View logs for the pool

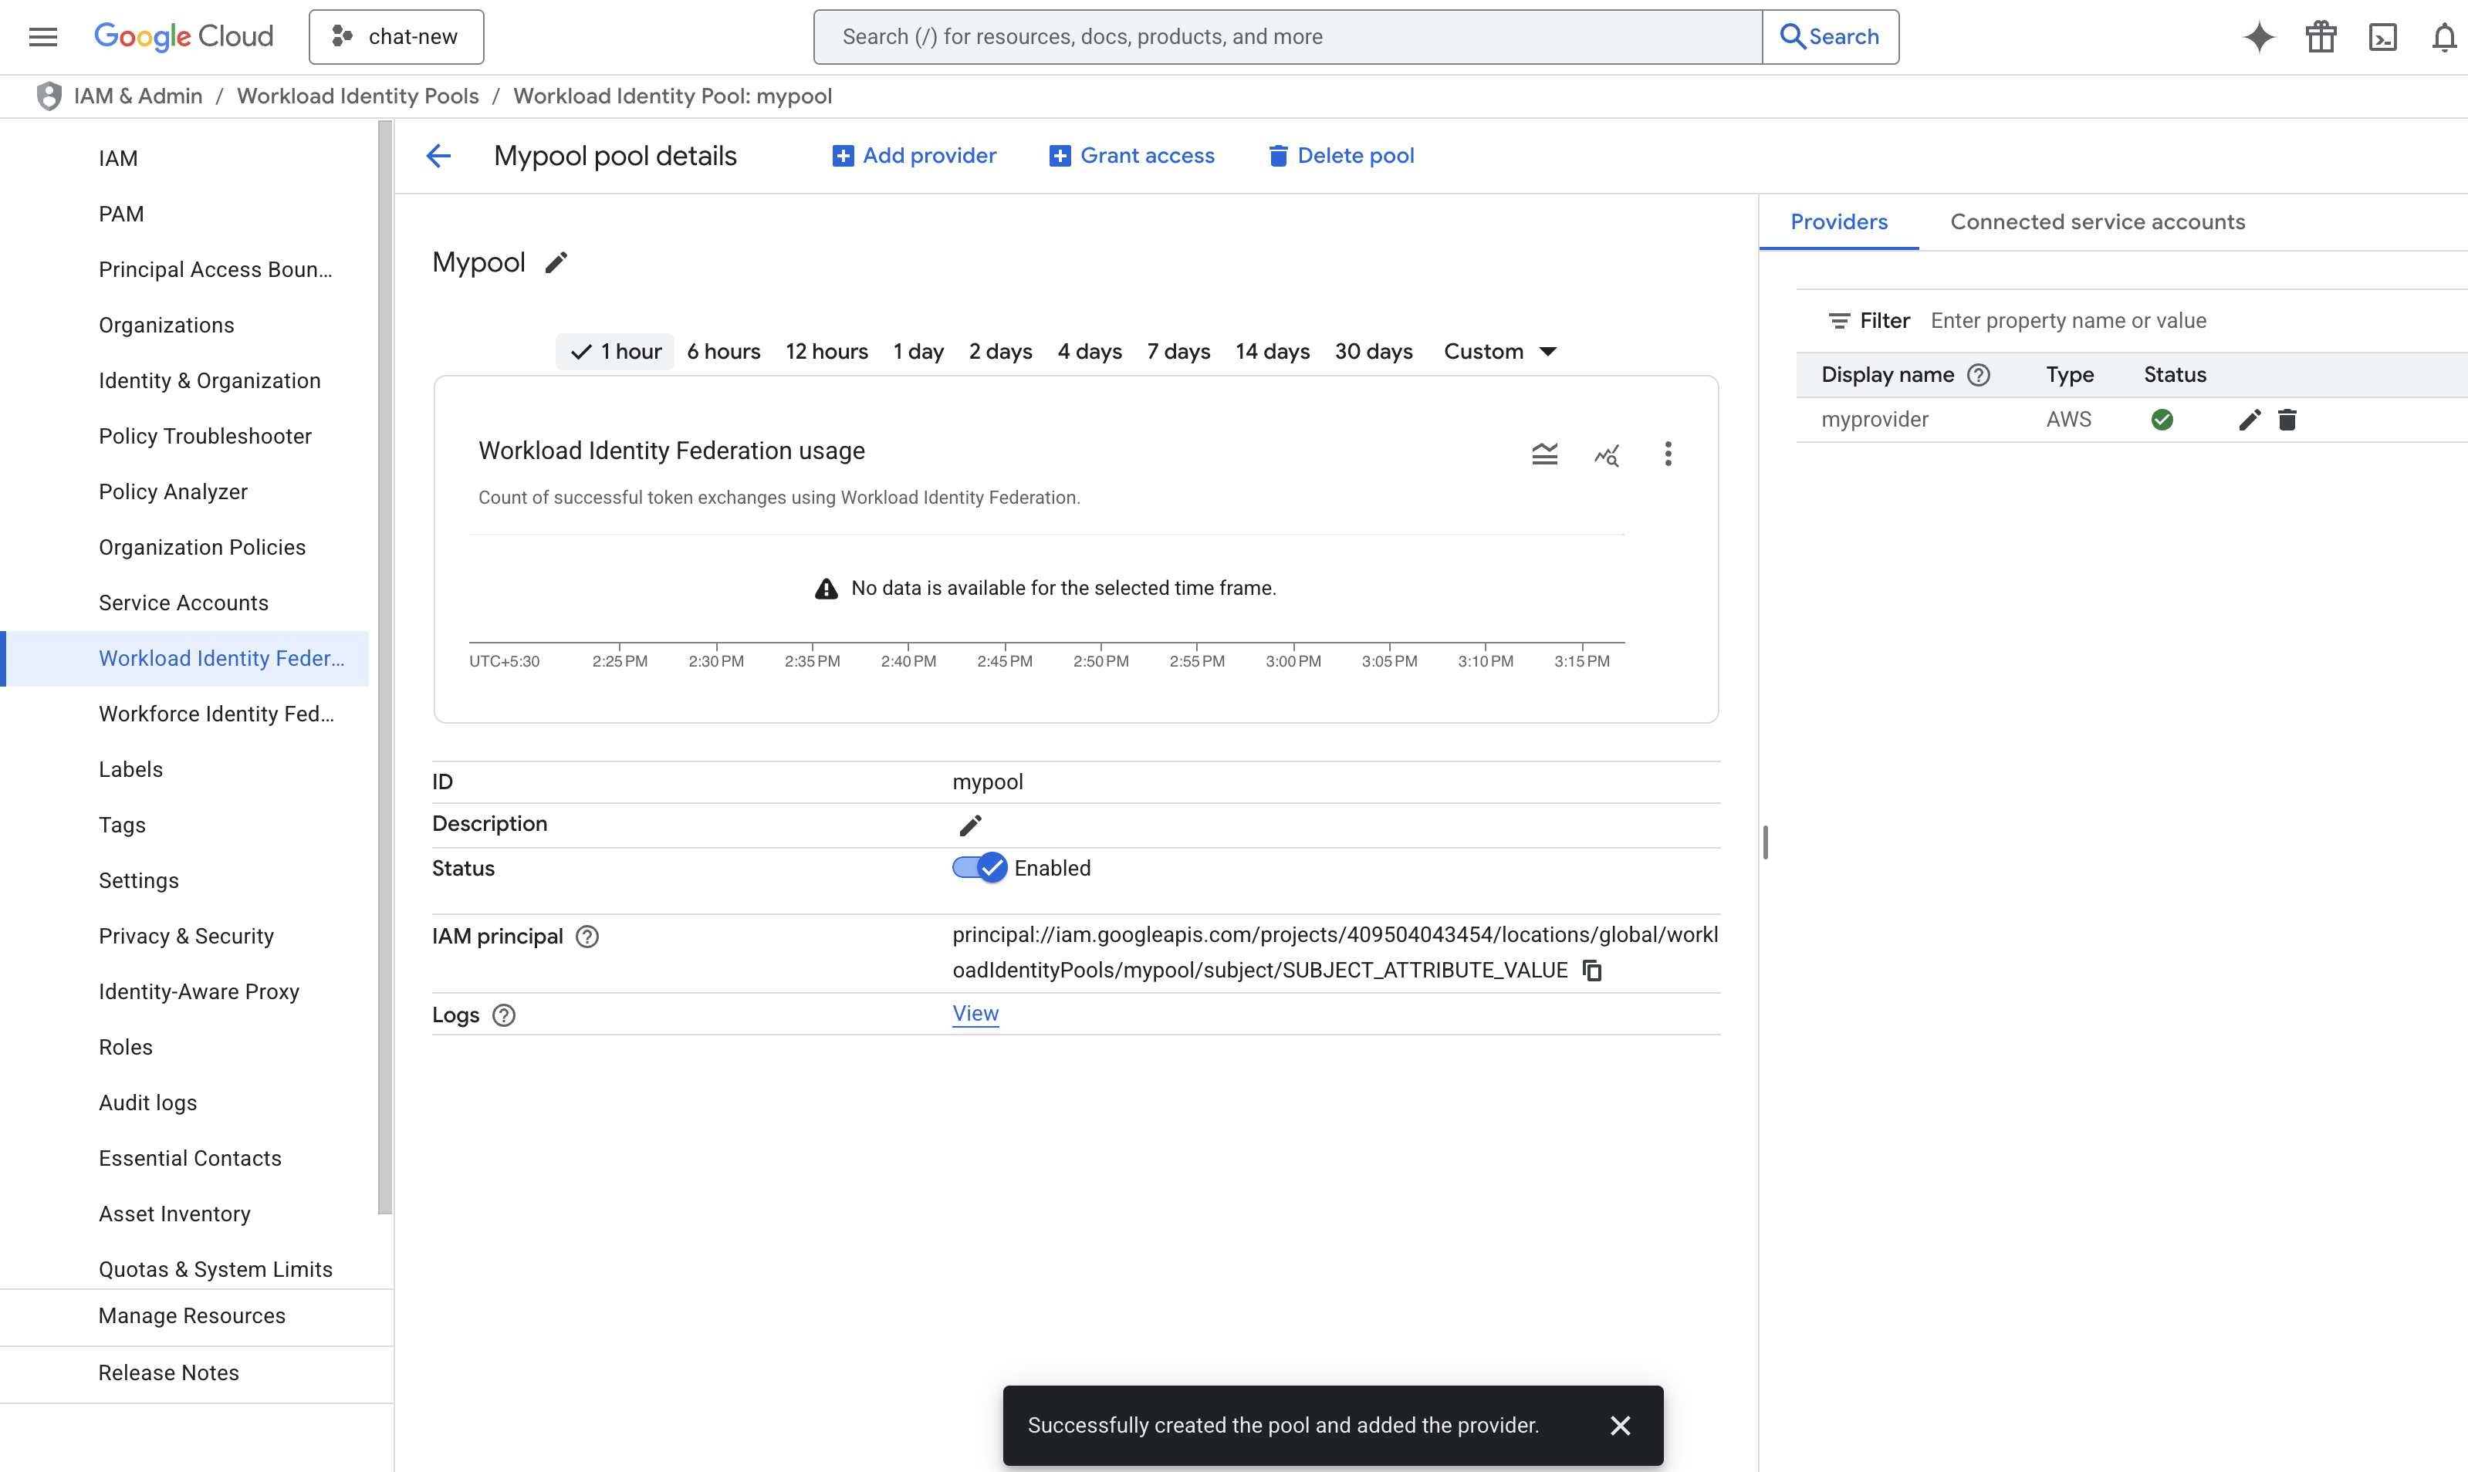coord(975,1013)
